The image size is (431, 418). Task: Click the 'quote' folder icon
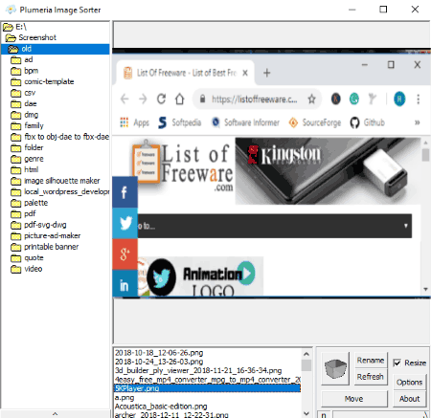click(x=15, y=258)
